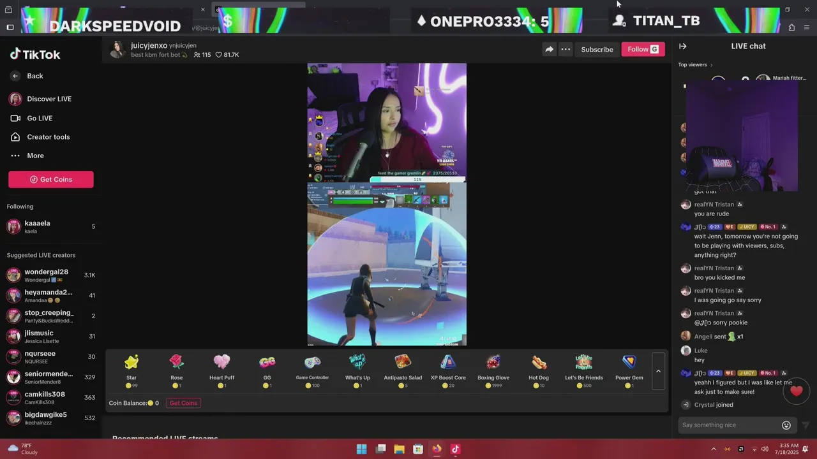The width and height of the screenshot is (817, 459).
Task: Open suggested creator camkills308
Action: coord(51,398)
